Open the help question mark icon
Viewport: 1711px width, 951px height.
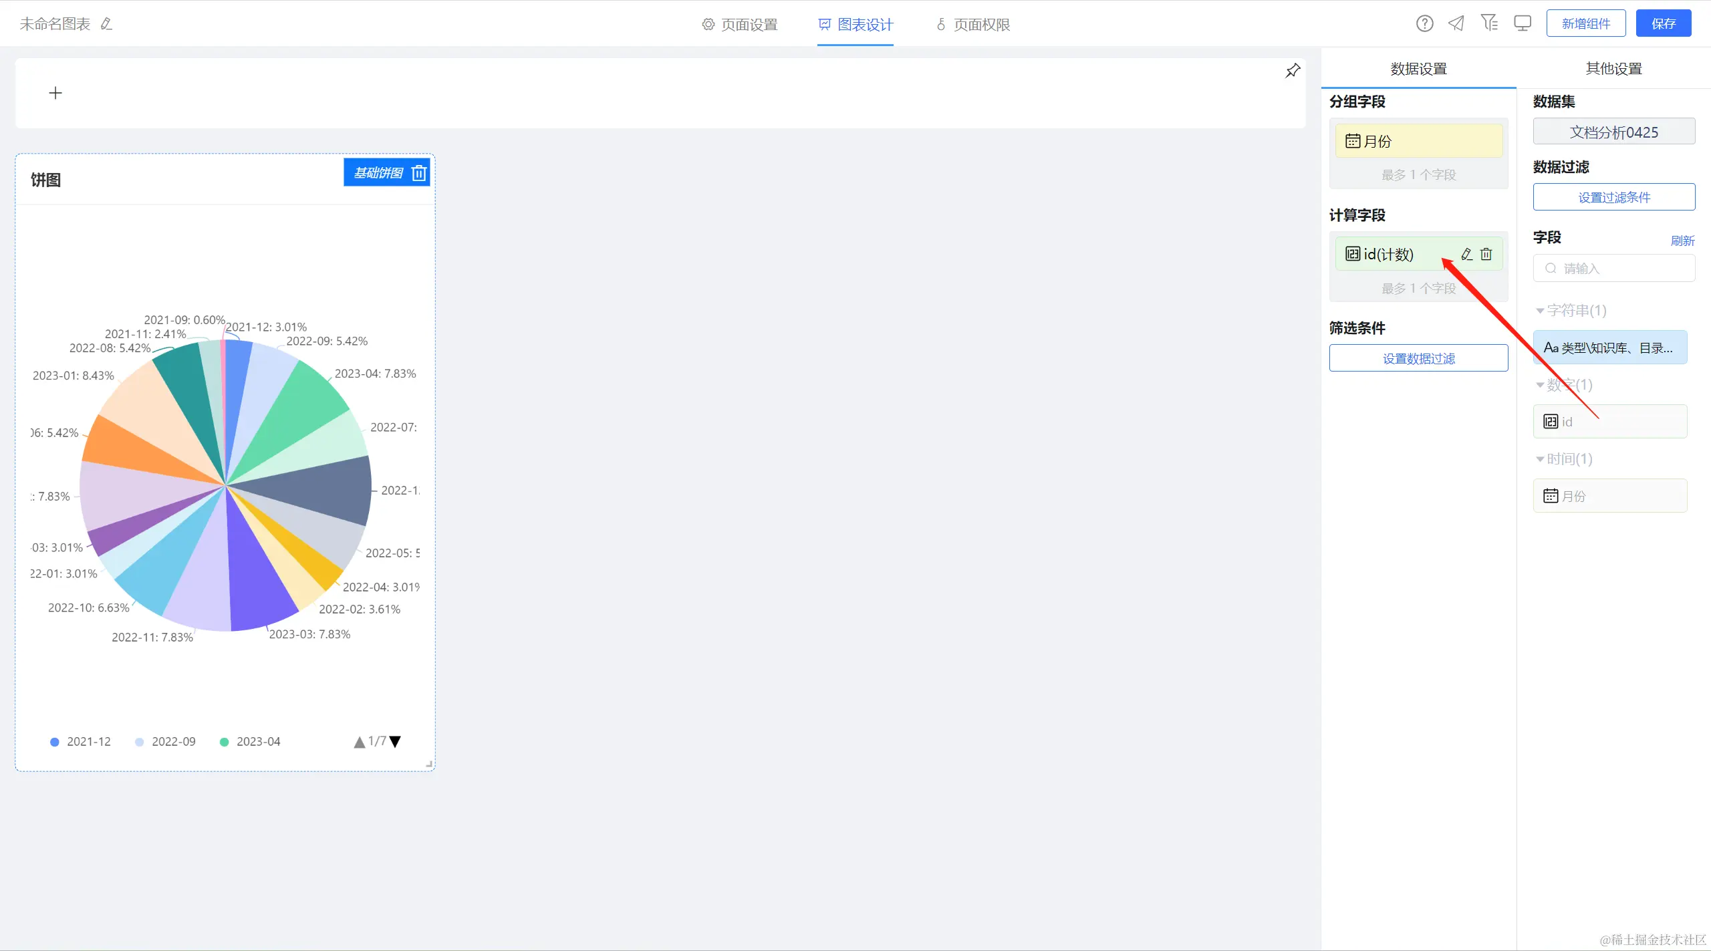tap(1424, 24)
